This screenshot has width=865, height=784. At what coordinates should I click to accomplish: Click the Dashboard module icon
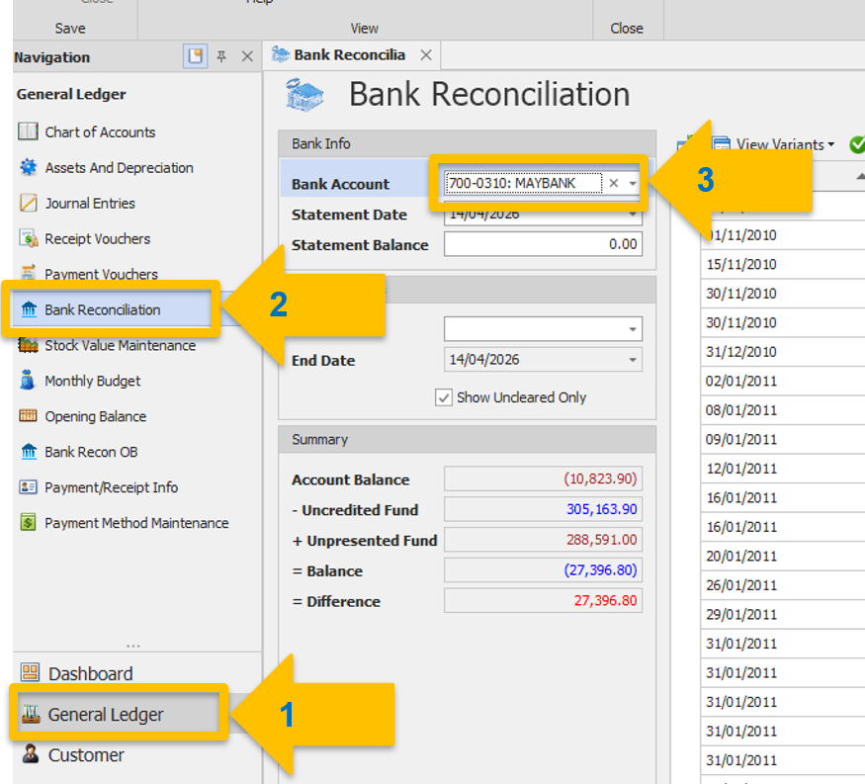click(x=31, y=673)
